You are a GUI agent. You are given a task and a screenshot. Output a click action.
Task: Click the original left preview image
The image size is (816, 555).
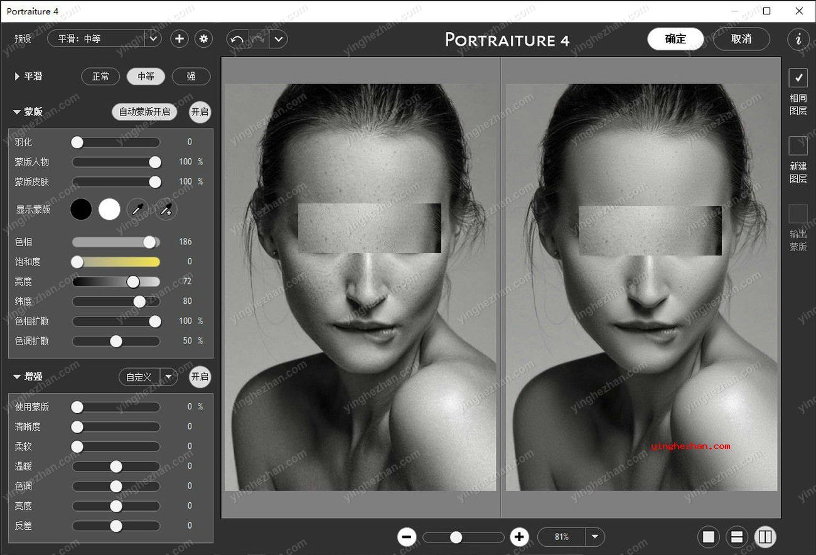coord(360,288)
